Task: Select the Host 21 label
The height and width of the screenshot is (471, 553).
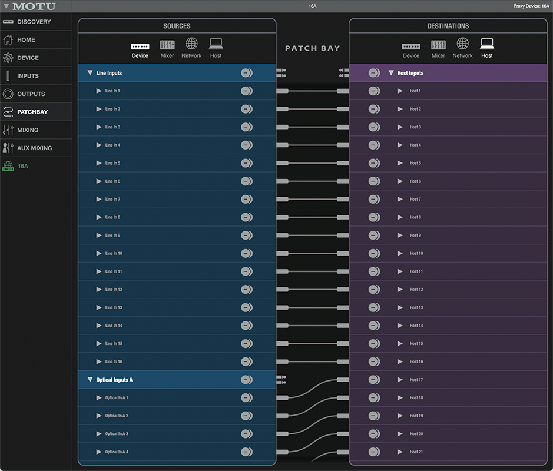Action: (x=416, y=452)
